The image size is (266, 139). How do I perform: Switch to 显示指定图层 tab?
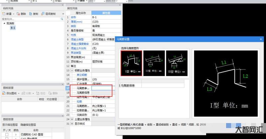coord(10,125)
